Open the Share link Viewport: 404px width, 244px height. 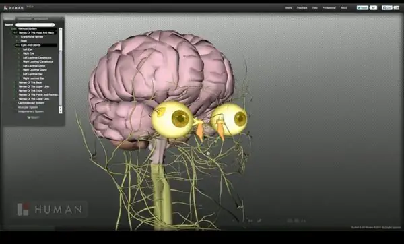click(289, 8)
